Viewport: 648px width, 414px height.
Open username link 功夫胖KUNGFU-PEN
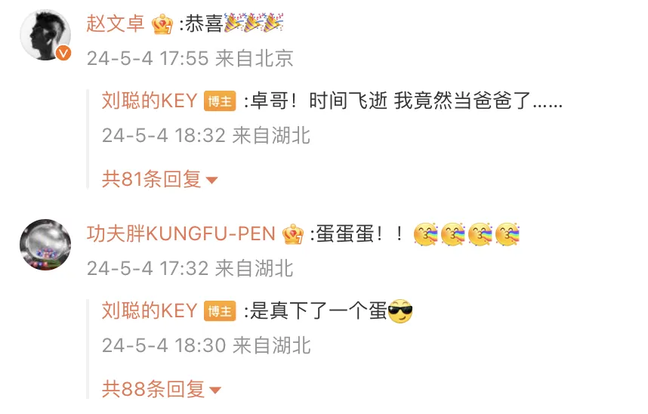tap(181, 234)
